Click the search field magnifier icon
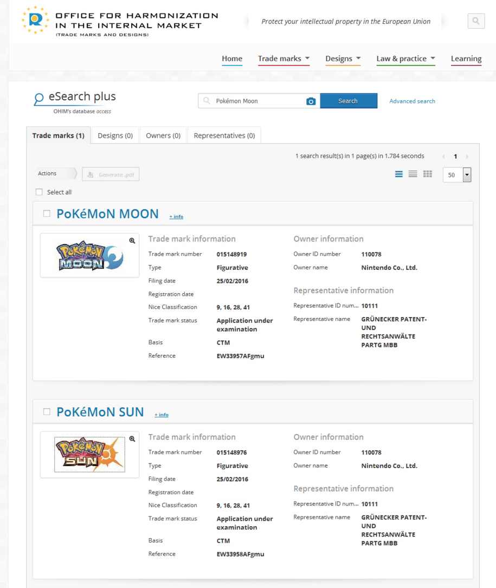Screen dimensions: 496x588 click(x=207, y=100)
